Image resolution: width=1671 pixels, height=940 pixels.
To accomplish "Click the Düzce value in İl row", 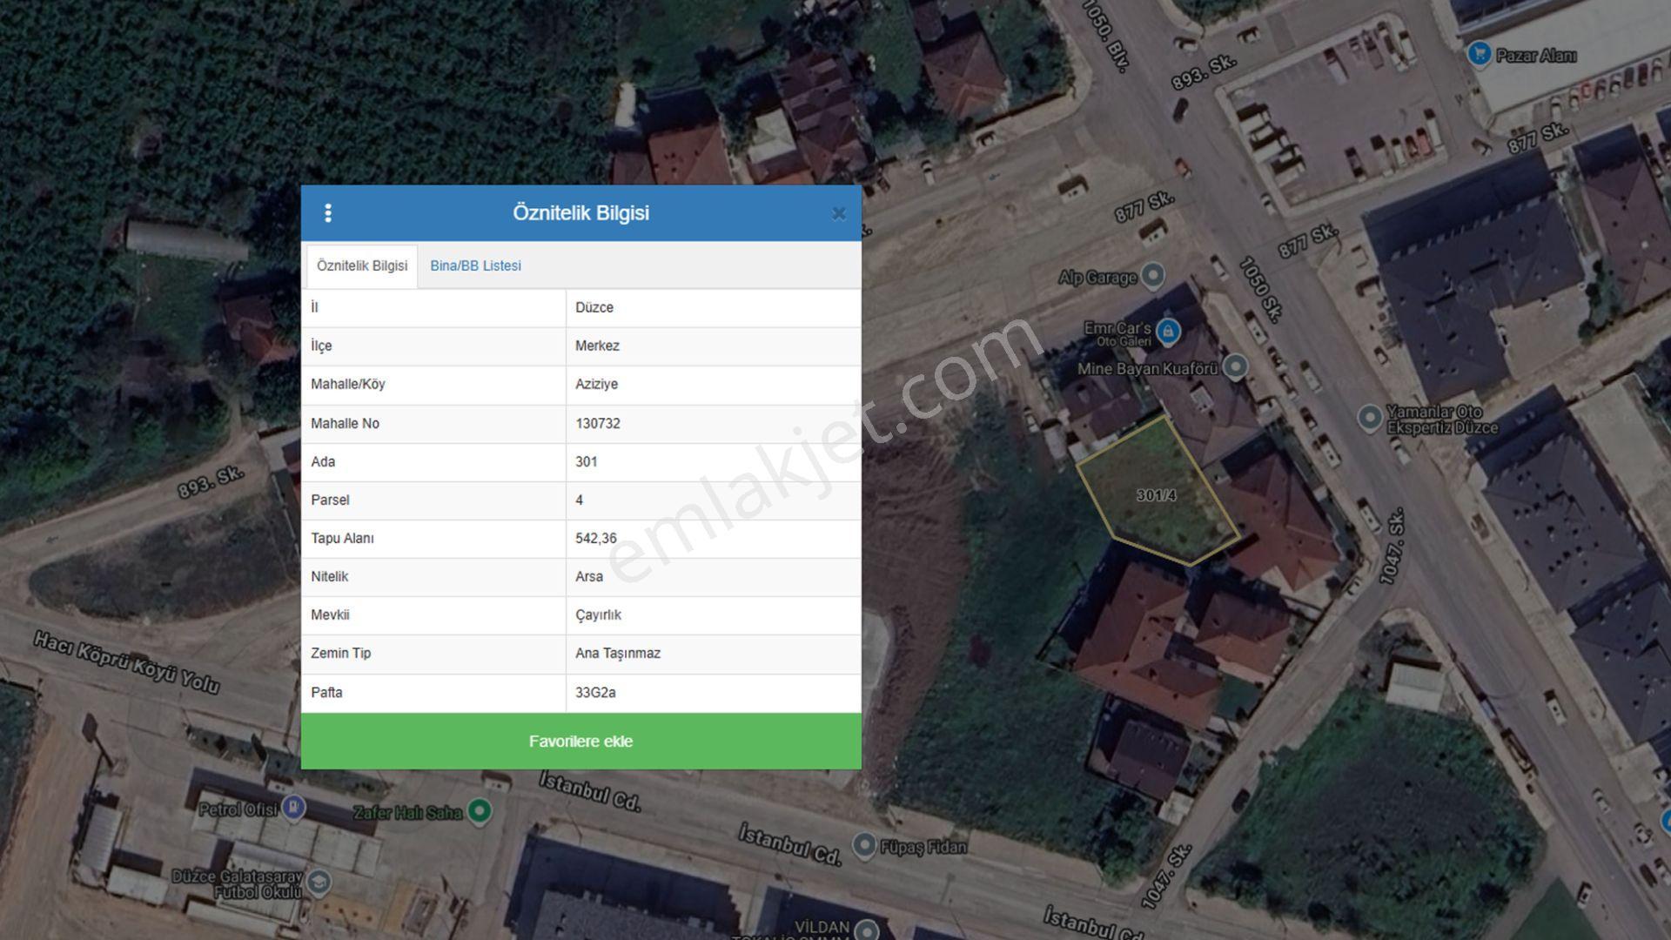I will pyautogui.click(x=594, y=307).
